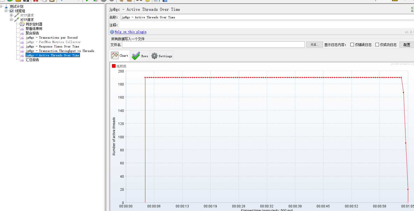Screen dimensions: 414x211
Task: Select jp@gc - PerfMon Metrics Collector
Action: point(53,42)
